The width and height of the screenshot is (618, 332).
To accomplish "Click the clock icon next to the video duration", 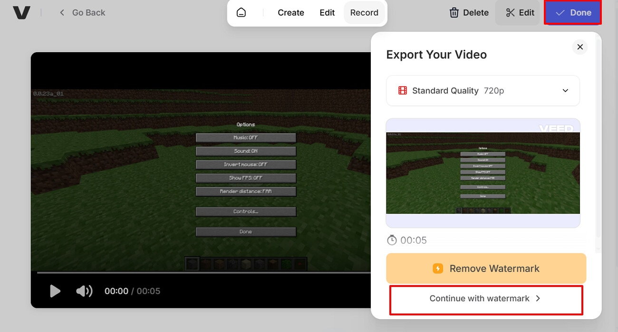I will tap(391, 240).
